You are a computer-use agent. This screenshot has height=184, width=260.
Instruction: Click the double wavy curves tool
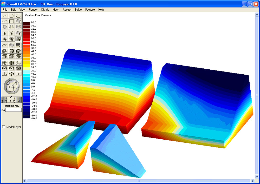coord(5,45)
